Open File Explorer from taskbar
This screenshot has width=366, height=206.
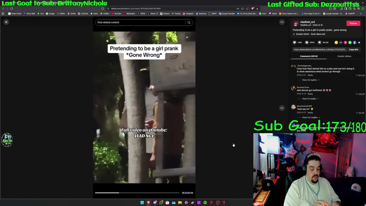point(180,203)
